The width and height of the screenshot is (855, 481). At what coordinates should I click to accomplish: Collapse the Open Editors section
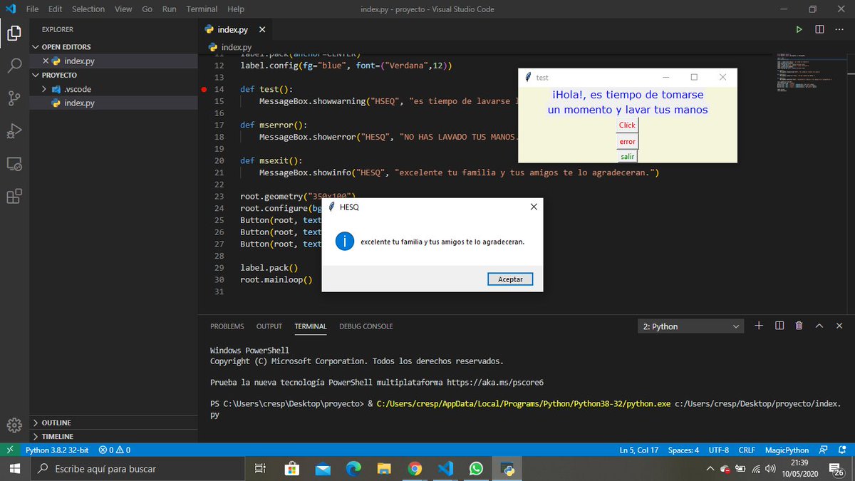[112, 47]
